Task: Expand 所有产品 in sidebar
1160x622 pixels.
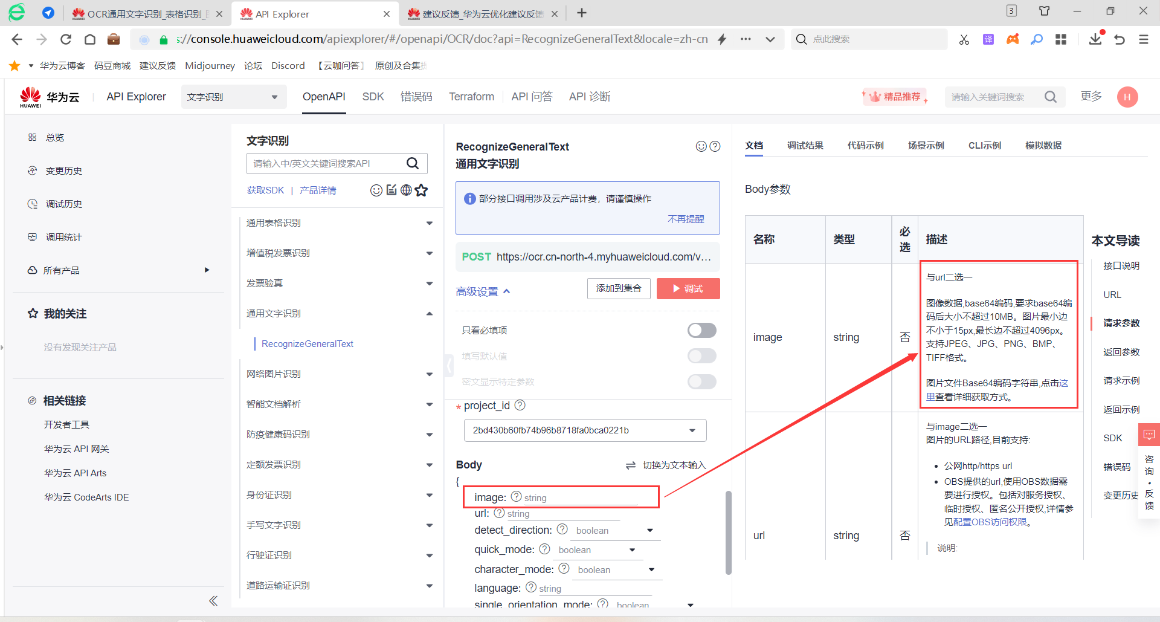Action: point(207,270)
